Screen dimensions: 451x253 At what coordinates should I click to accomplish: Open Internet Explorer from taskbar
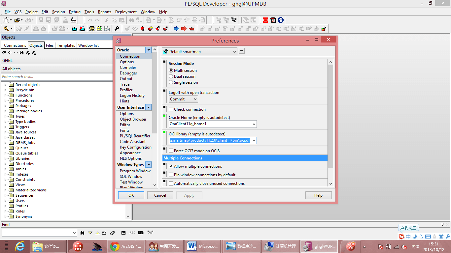point(20,246)
